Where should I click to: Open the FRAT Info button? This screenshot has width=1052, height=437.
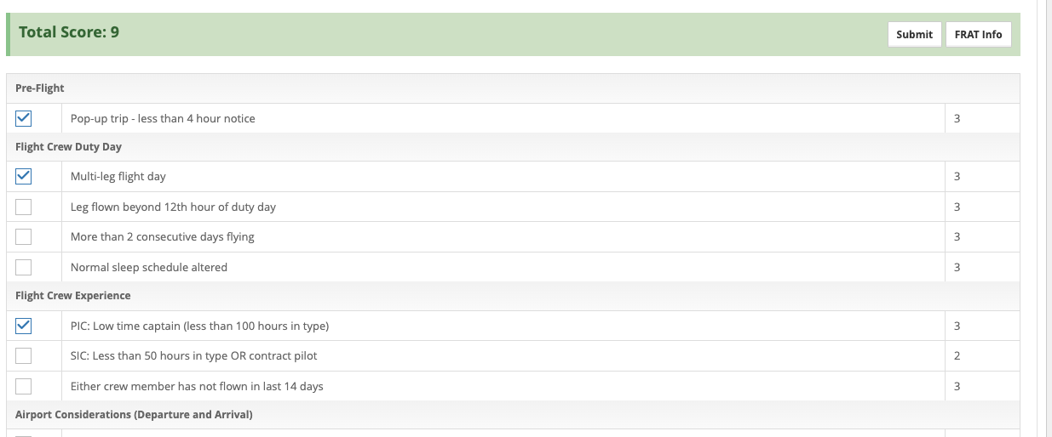978,35
